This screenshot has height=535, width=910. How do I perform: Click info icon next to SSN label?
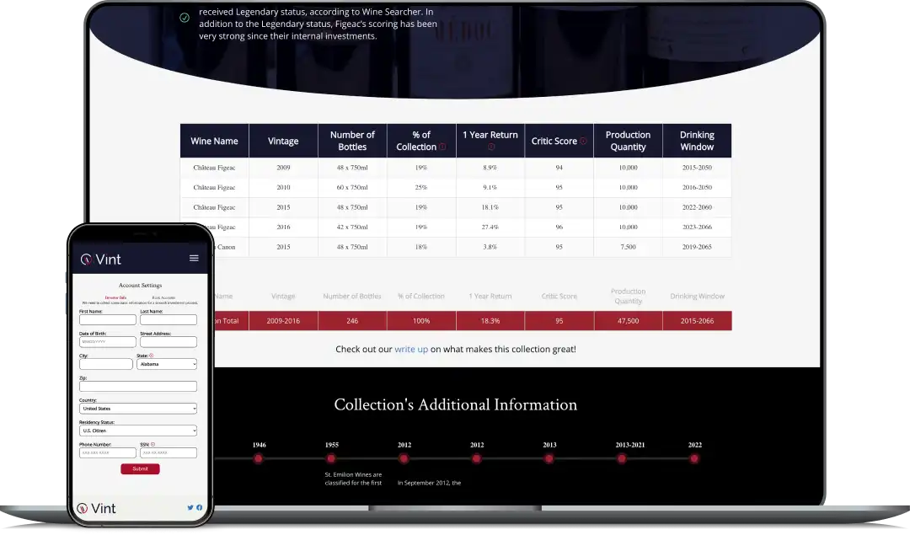coord(153,444)
